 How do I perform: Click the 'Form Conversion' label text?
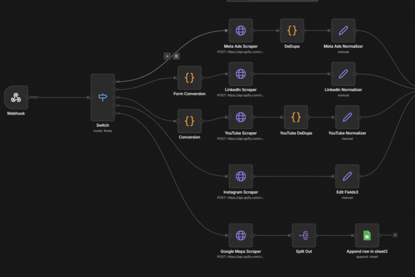click(189, 93)
